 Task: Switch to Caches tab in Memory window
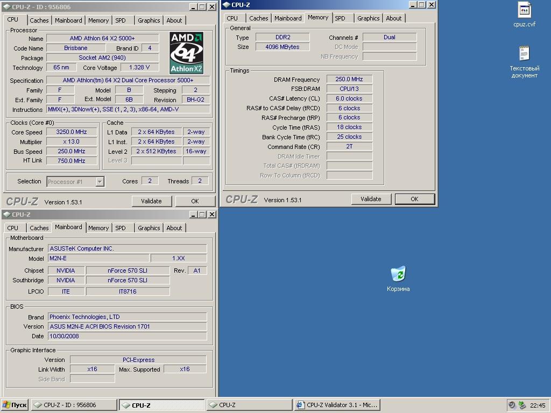pyautogui.click(x=259, y=18)
